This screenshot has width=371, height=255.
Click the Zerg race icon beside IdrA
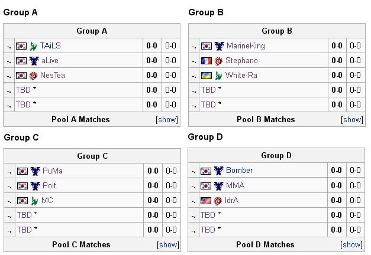(x=218, y=201)
